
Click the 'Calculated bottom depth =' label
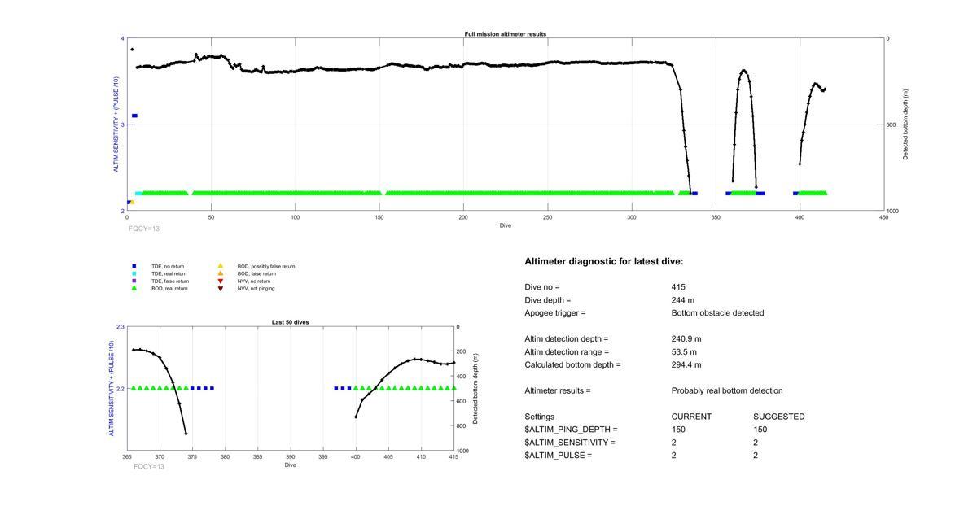click(572, 365)
